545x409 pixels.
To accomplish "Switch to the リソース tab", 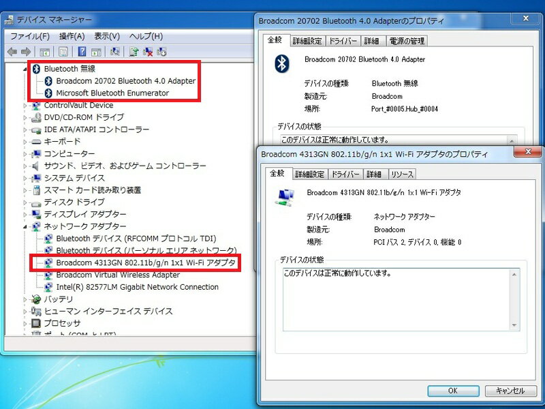I will tap(402, 175).
